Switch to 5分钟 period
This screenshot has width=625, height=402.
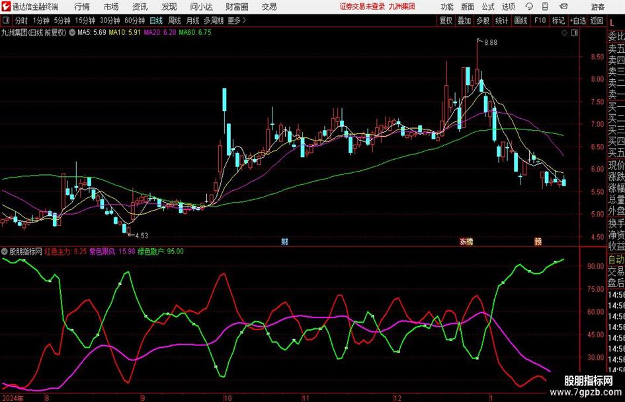(62, 20)
